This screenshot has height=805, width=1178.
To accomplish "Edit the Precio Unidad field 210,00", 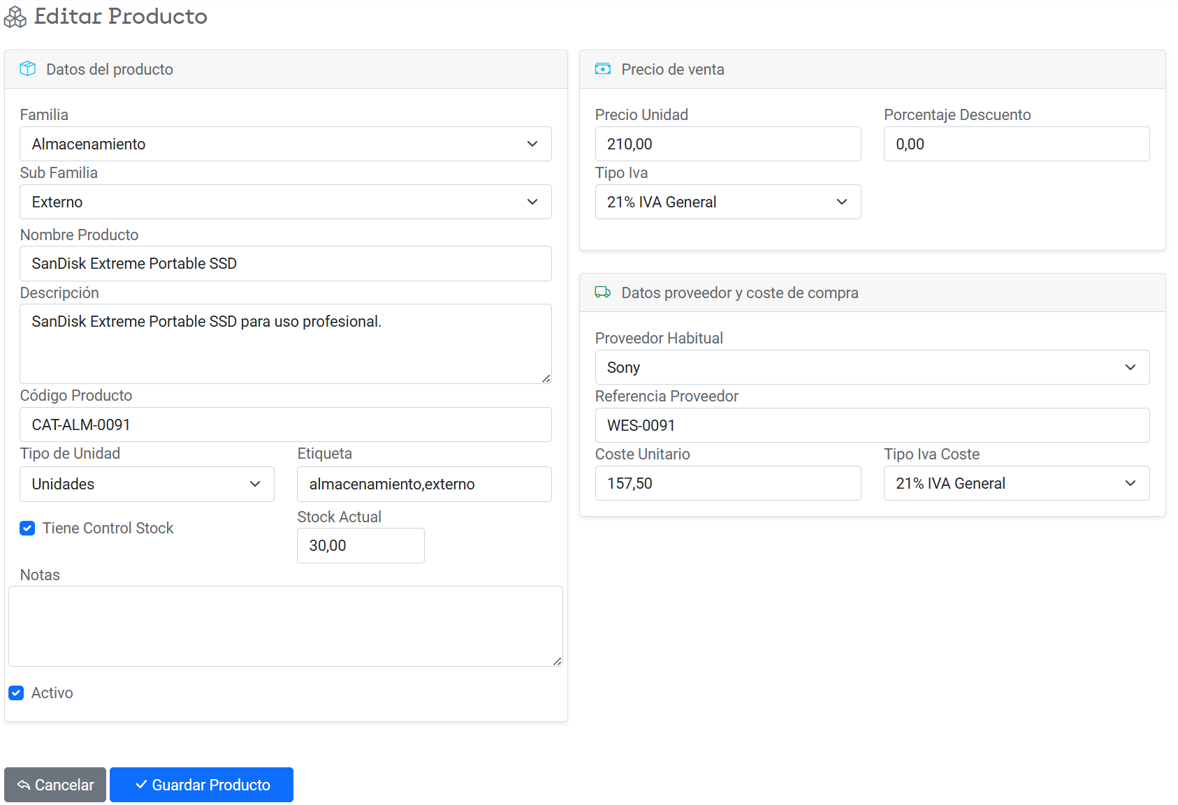I will coord(728,144).
